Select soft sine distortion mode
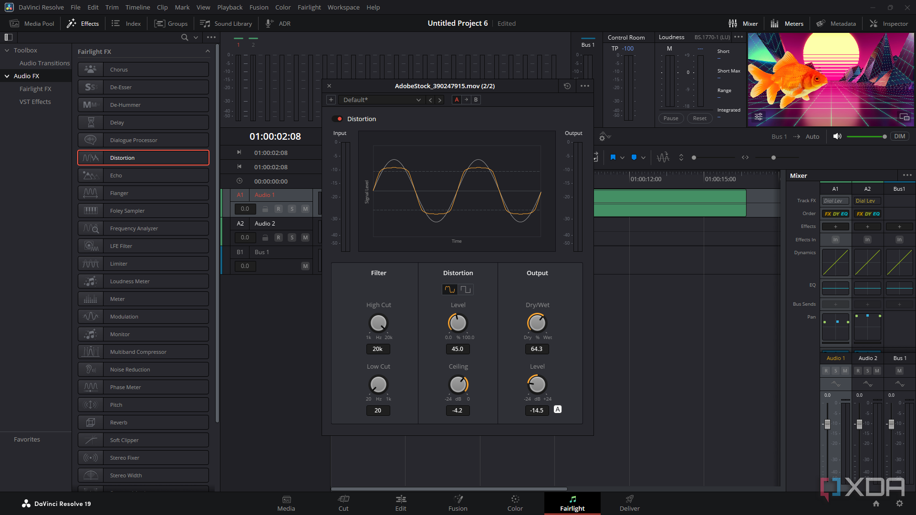The width and height of the screenshot is (916, 515). click(449, 289)
